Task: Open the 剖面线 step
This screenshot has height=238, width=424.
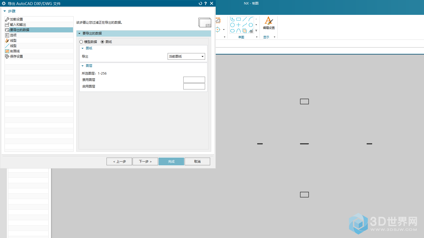Action: [39, 51]
